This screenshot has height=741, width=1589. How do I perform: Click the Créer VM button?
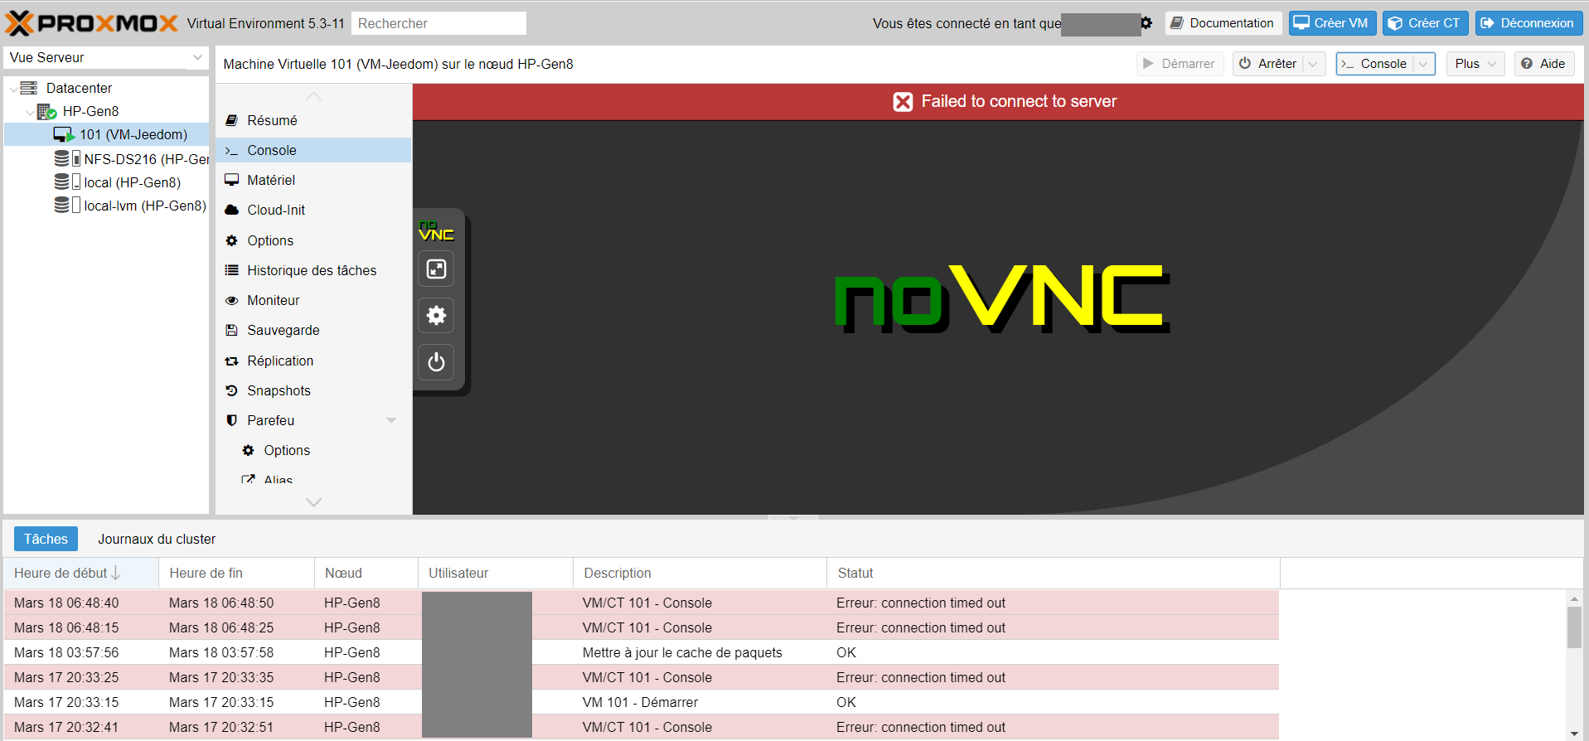tap(1332, 23)
